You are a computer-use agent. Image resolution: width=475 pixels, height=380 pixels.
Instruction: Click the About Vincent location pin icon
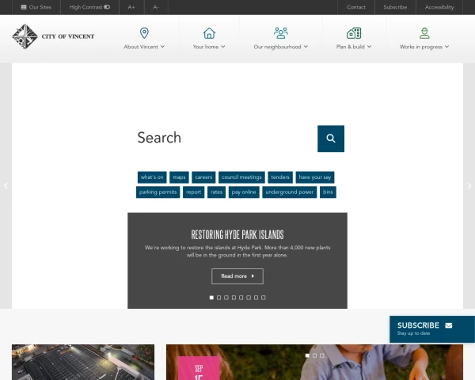pyautogui.click(x=144, y=33)
